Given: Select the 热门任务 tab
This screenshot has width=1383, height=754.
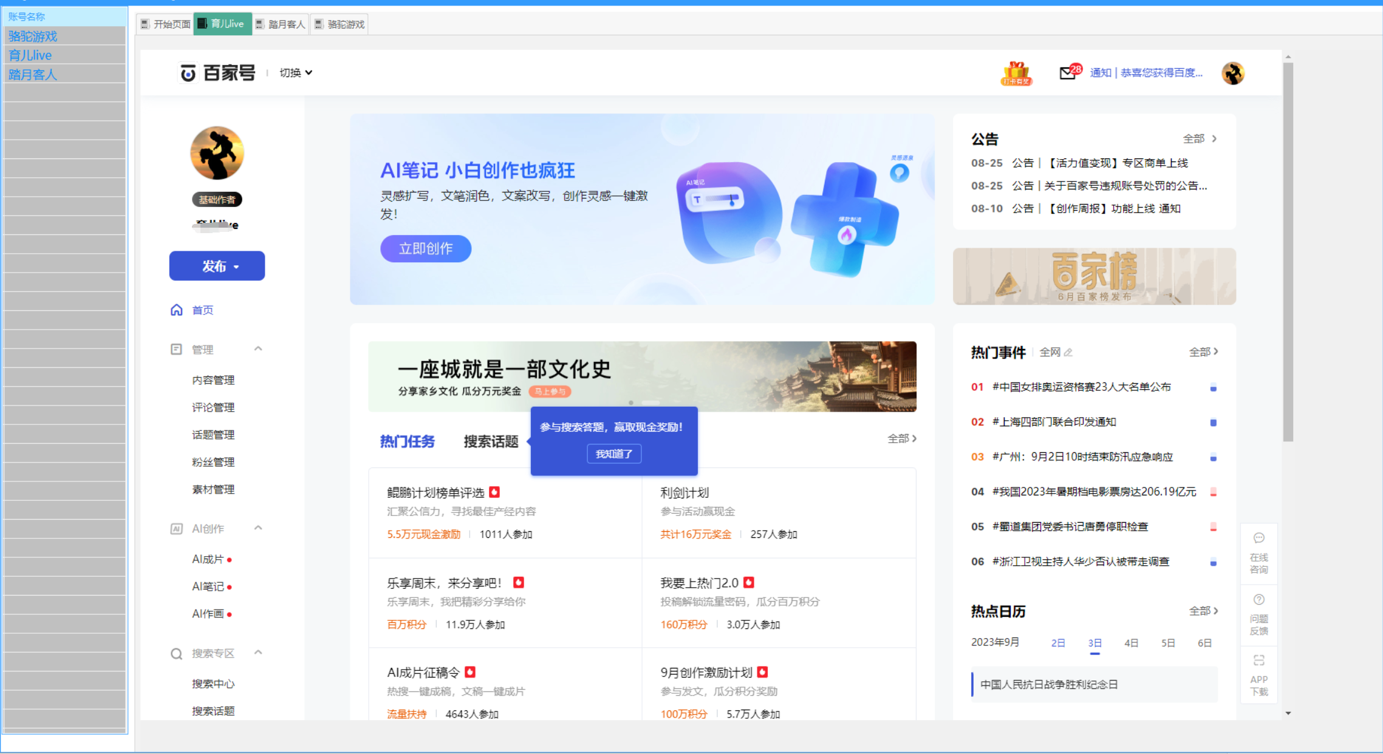Looking at the screenshot, I should click(x=408, y=441).
